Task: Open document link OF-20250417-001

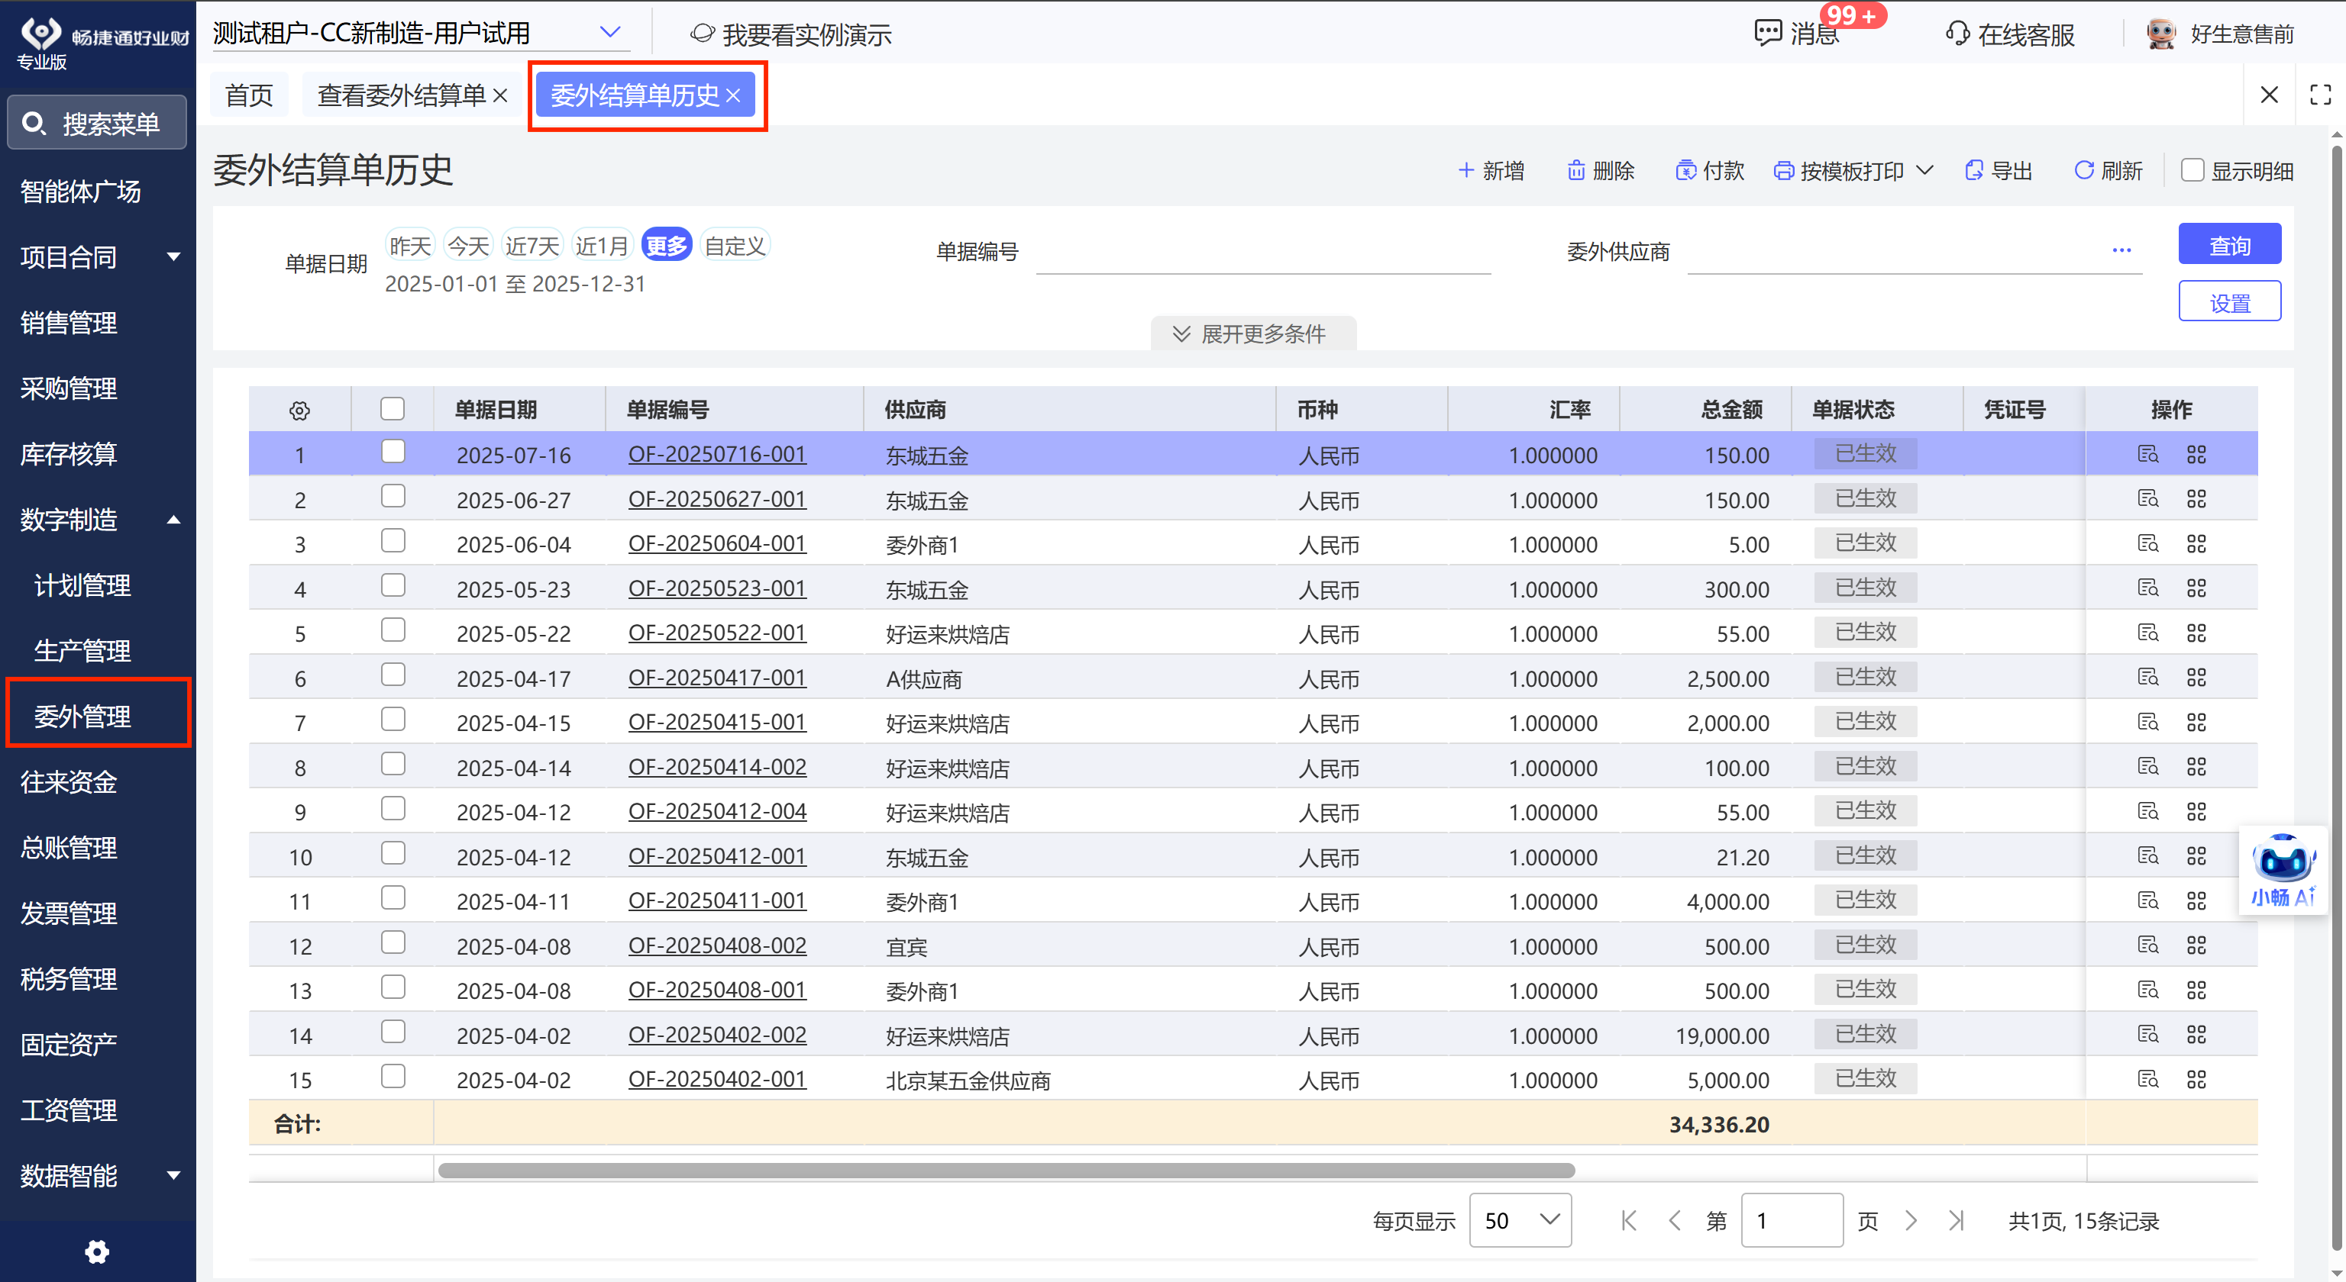Action: coord(717,678)
